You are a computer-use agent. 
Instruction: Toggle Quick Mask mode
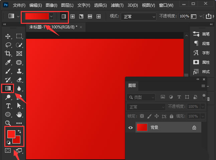(8, 150)
